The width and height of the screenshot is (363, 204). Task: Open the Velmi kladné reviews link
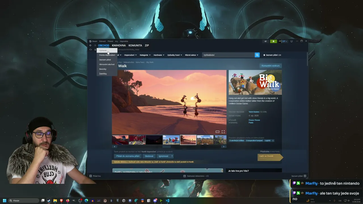tap(254, 112)
